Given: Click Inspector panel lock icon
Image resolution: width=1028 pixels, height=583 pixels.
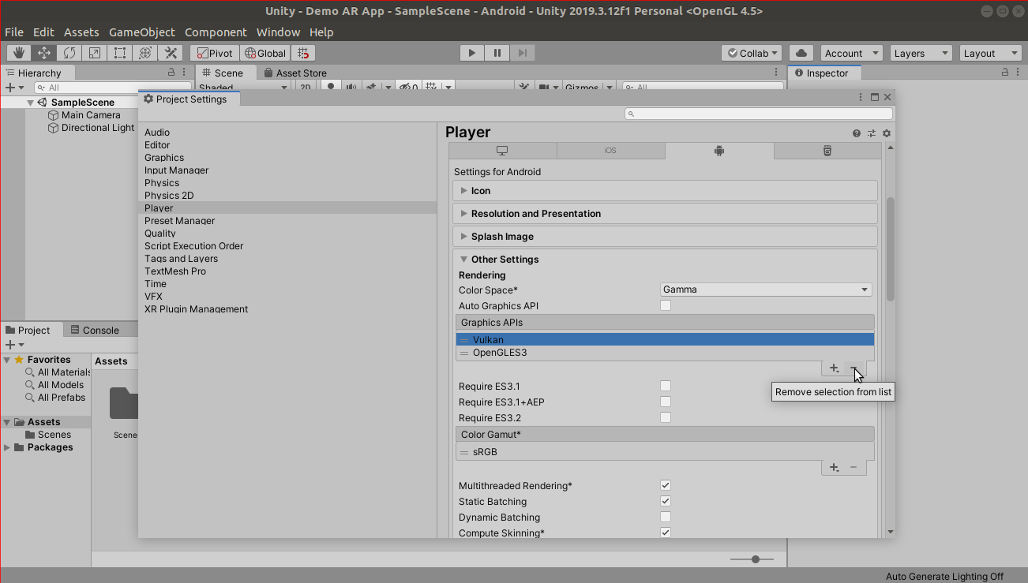Looking at the screenshot, I should [1005, 73].
